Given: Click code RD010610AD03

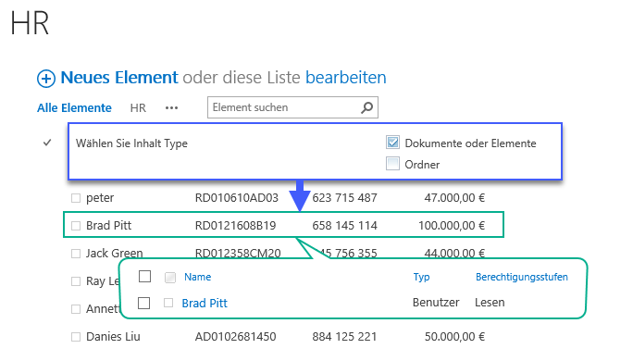Looking at the screenshot, I should pos(237,198).
